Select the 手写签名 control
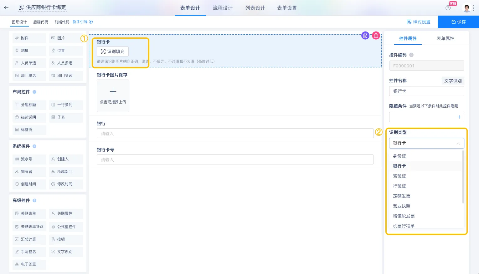Screen dimensions: 479x274 point(29,252)
